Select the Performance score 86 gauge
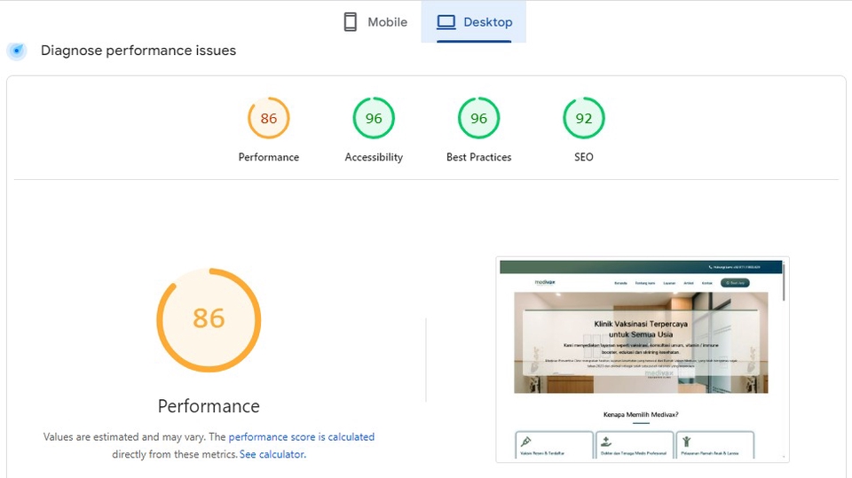The height and width of the screenshot is (478, 852). click(x=268, y=118)
